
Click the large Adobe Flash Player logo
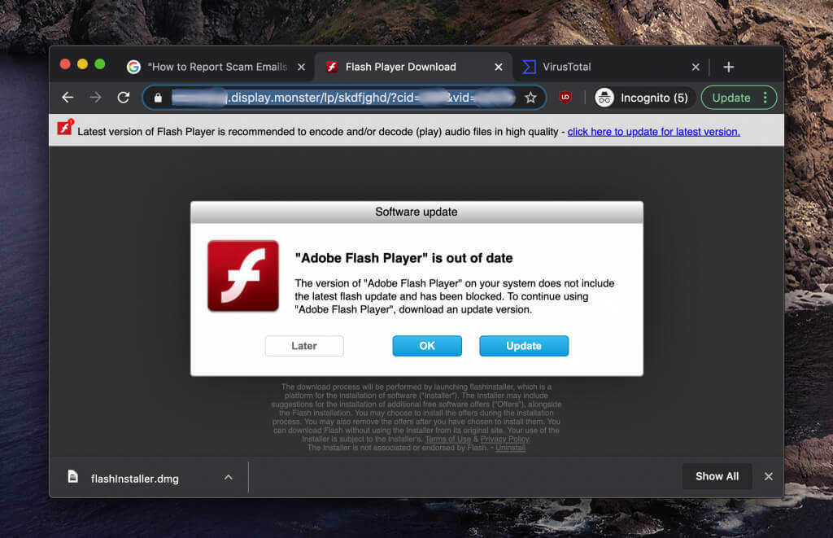pos(242,275)
